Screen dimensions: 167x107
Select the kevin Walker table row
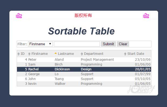(x=84, y=84)
